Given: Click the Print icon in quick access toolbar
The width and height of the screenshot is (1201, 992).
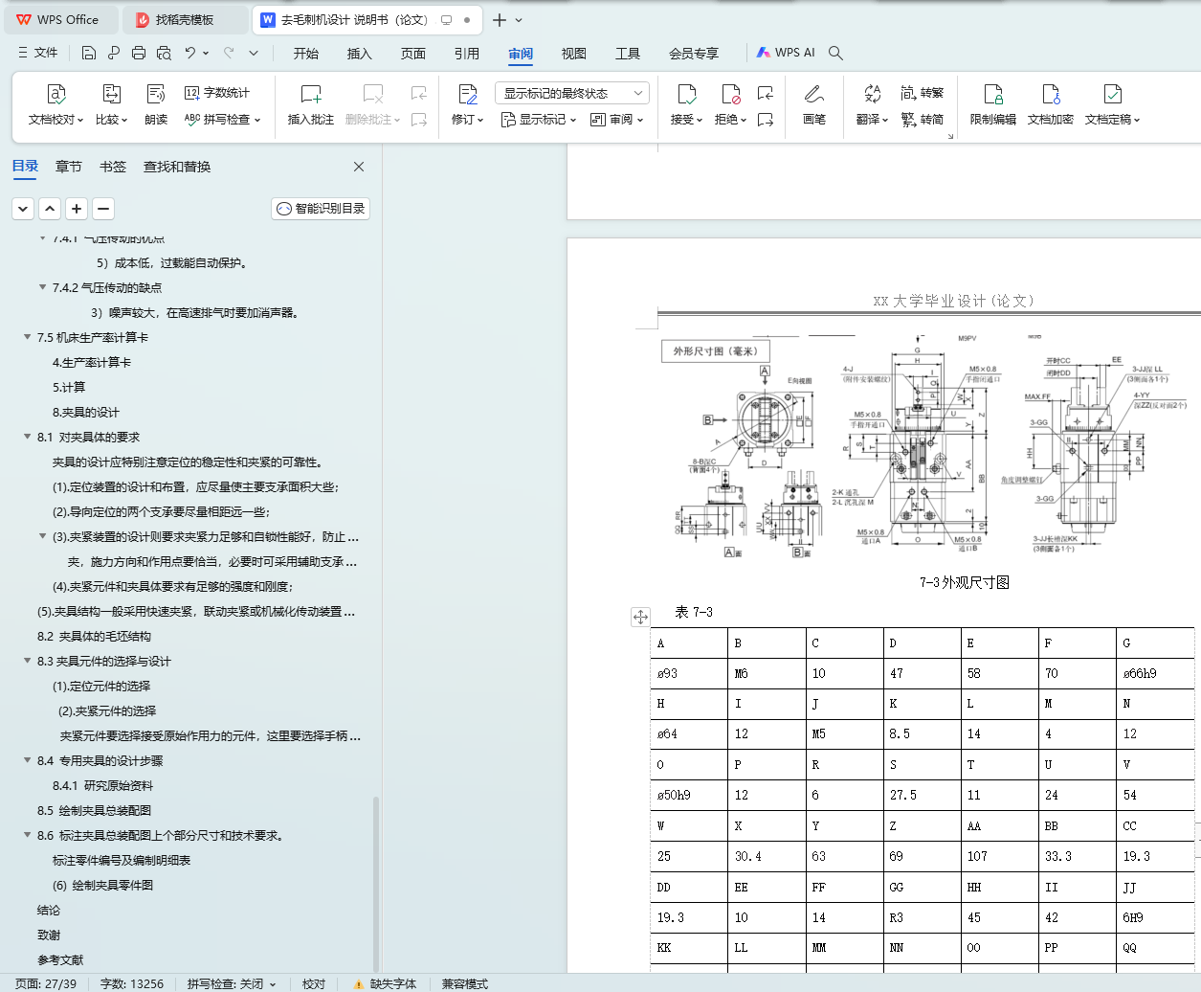Looking at the screenshot, I should click(139, 54).
